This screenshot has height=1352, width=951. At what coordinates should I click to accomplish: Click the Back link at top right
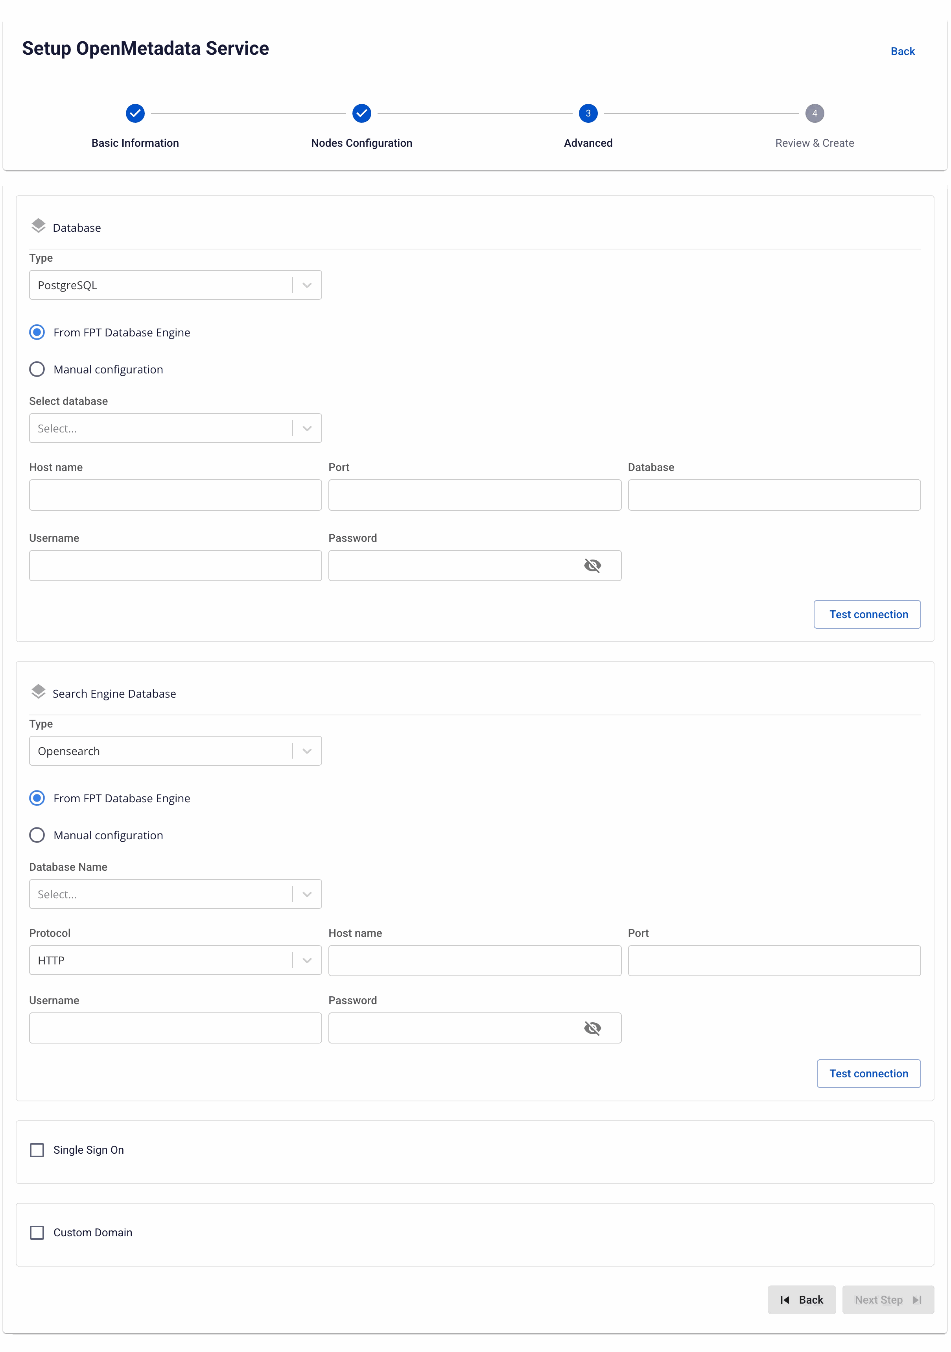[902, 51]
